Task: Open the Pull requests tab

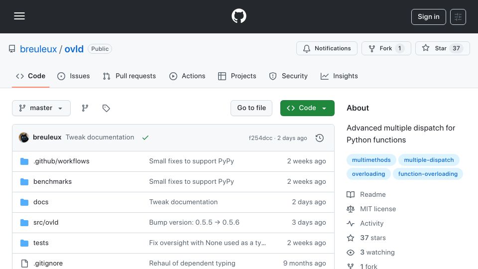Action: tap(129, 76)
